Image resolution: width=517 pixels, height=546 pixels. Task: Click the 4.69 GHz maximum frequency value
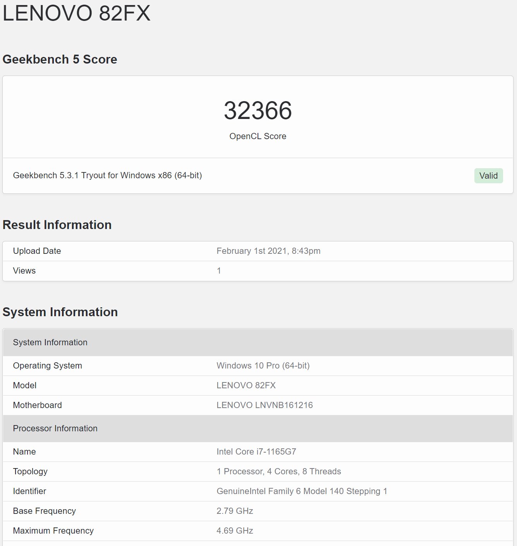(235, 531)
